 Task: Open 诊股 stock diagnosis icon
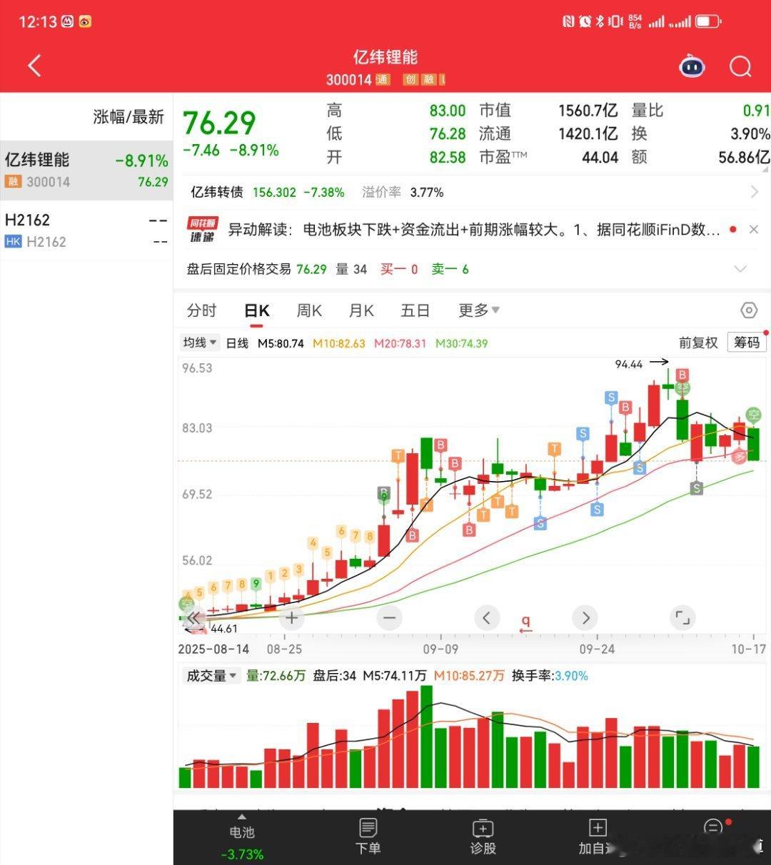click(483, 836)
